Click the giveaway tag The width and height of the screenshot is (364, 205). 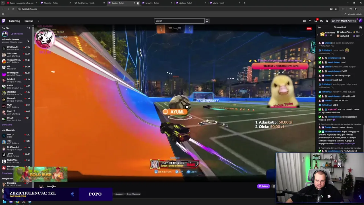coord(119,194)
